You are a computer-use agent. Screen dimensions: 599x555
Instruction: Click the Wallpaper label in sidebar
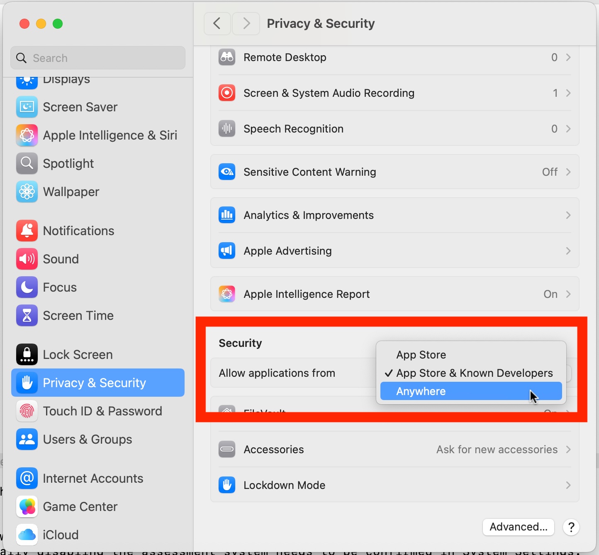(x=71, y=192)
